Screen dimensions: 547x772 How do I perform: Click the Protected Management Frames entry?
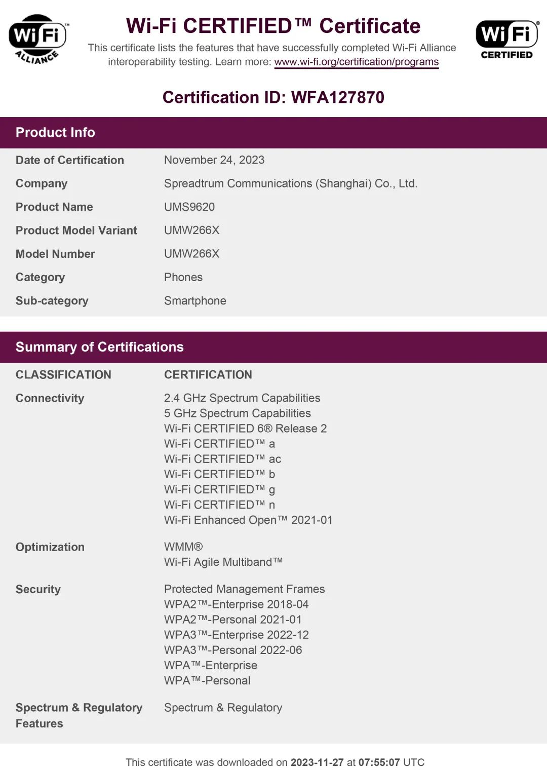(x=245, y=589)
